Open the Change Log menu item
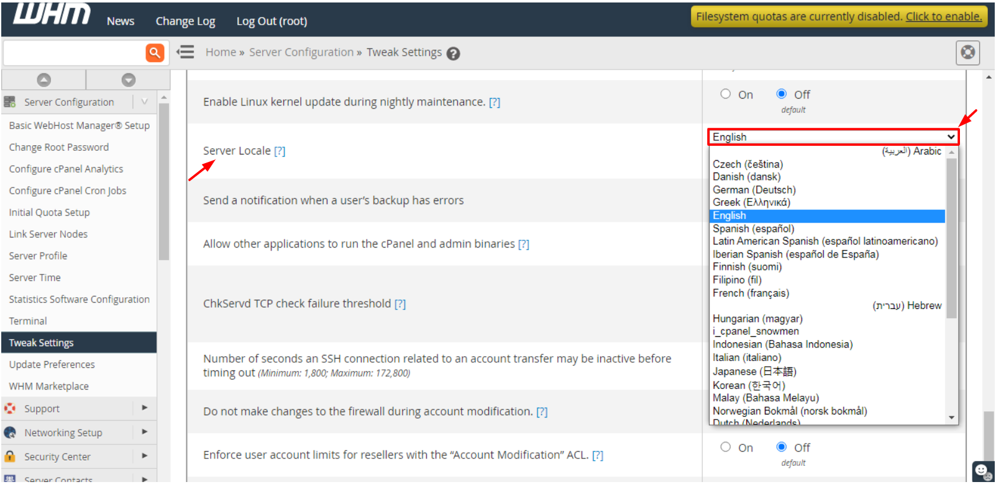Image resolution: width=996 pixels, height=487 pixels. pyautogui.click(x=185, y=21)
